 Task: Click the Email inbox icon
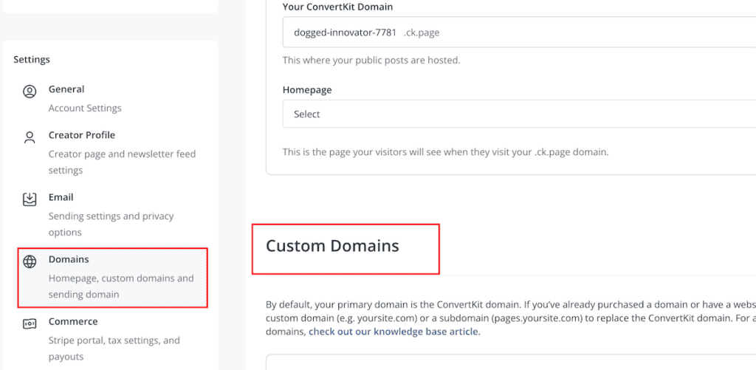30,199
